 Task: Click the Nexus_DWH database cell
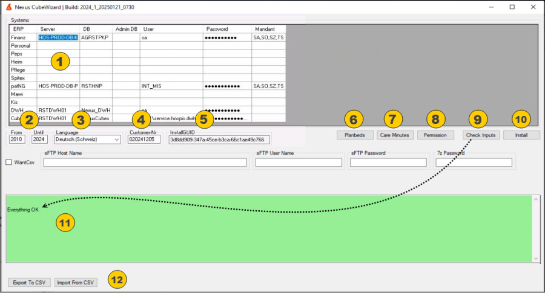pyautogui.click(x=96, y=111)
